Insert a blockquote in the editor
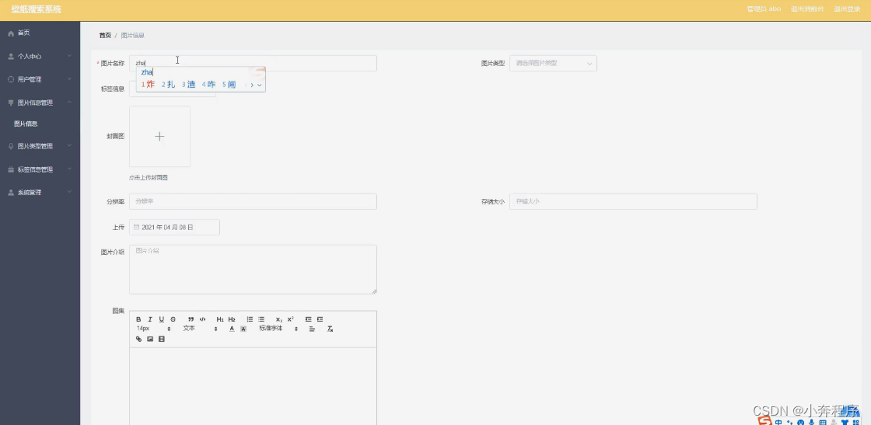The image size is (871, 425). point(191,319)
